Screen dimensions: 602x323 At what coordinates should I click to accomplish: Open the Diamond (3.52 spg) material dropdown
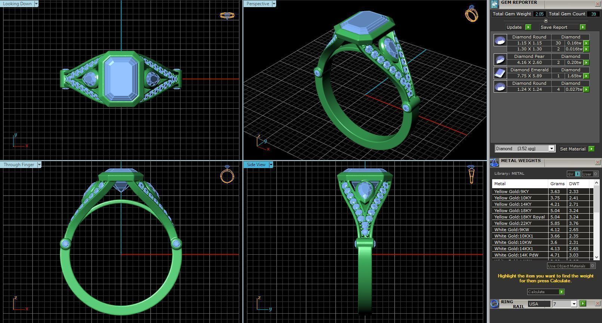point(551,149)
